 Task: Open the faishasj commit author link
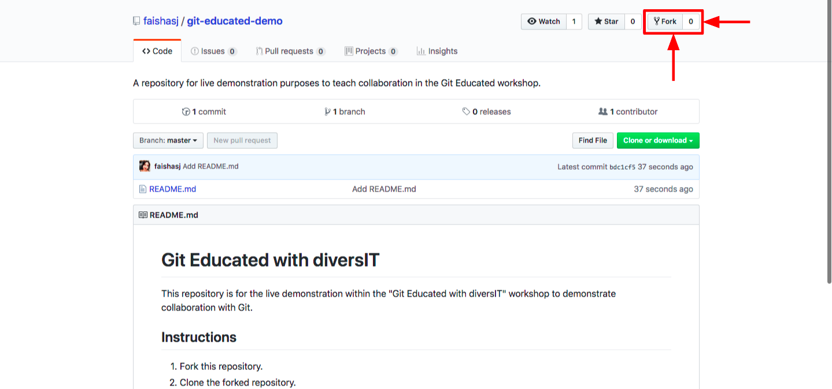click(x=168, y=166)
